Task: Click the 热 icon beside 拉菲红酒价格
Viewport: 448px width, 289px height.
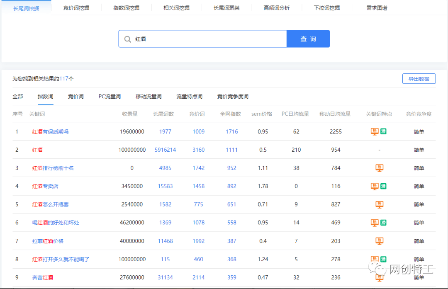Action: coord(379,241)
